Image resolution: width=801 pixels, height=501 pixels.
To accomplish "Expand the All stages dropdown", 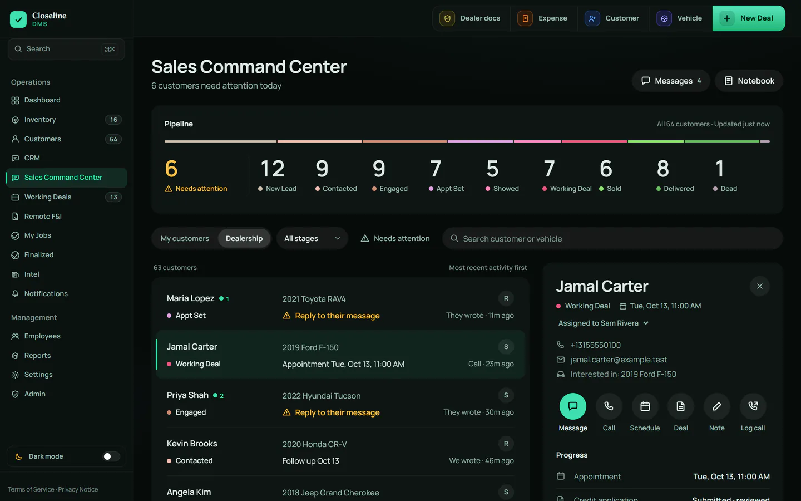I will [312, 239].
